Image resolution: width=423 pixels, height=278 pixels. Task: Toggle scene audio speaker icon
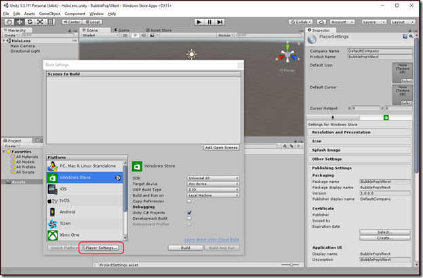(144, 35)
